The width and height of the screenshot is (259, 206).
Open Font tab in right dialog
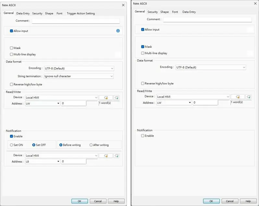pos(175,12)
